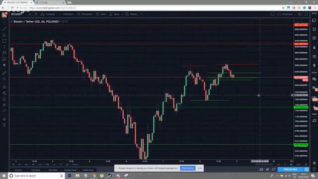Toggle the log scale option

coord(291,165)
